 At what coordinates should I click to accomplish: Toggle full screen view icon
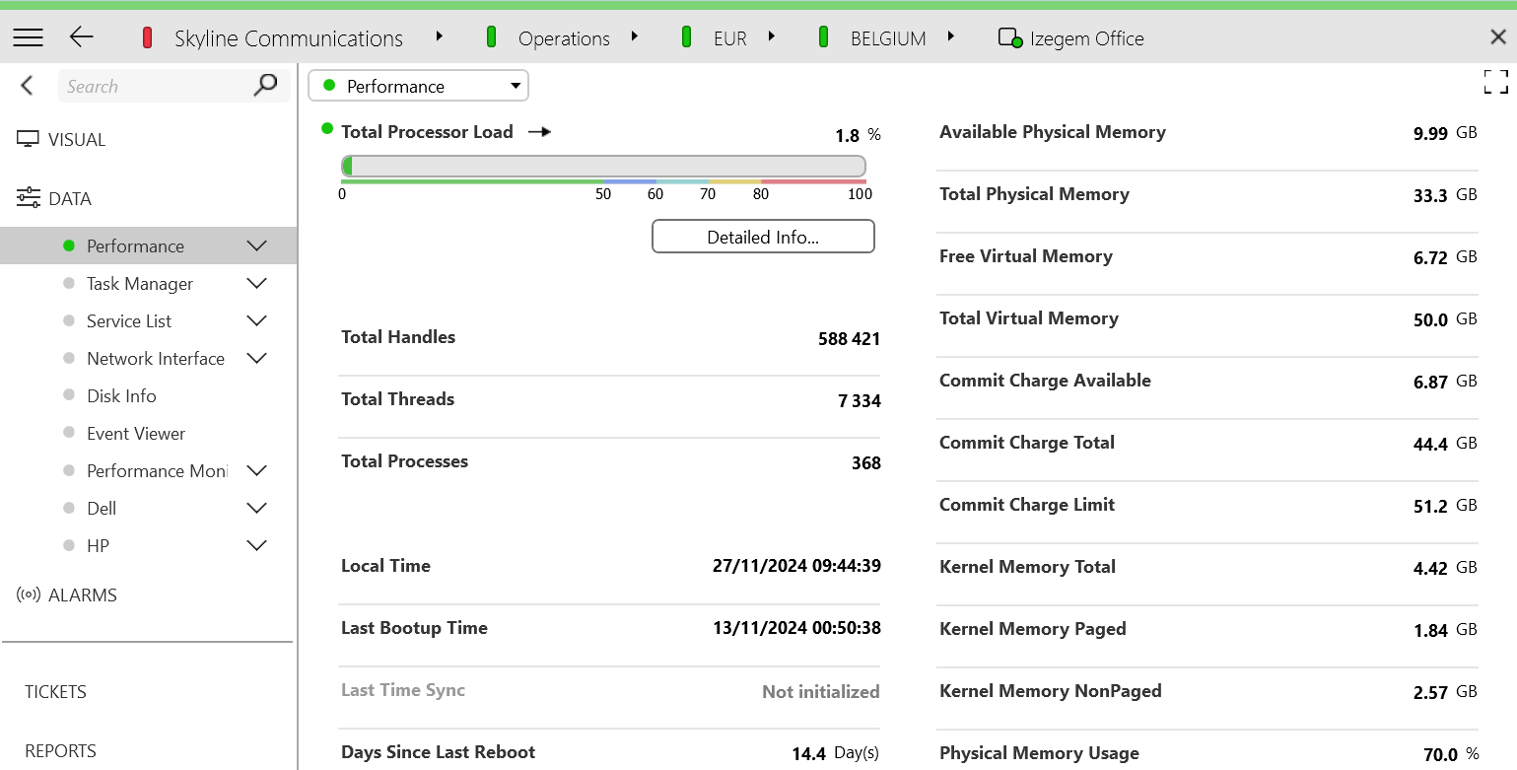(1495, 82)
